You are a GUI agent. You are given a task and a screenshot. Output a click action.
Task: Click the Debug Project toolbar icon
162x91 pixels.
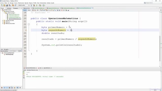(40, 5)
